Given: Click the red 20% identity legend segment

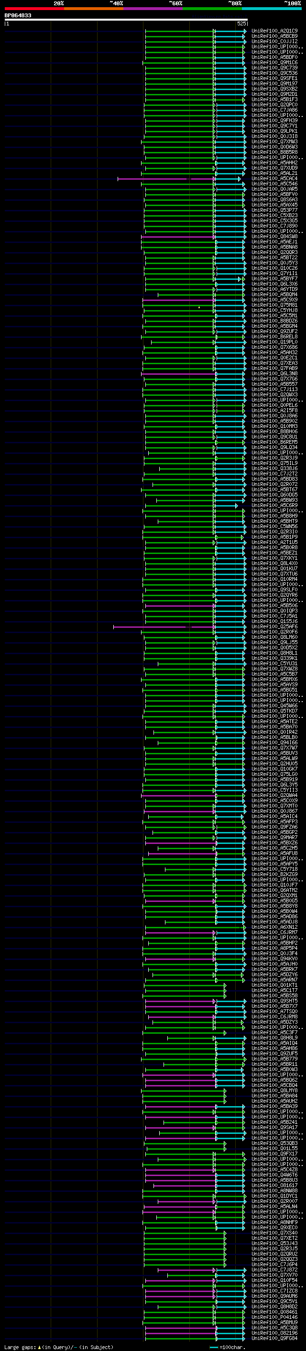Looking at the screenshot, I should [34, 9].
